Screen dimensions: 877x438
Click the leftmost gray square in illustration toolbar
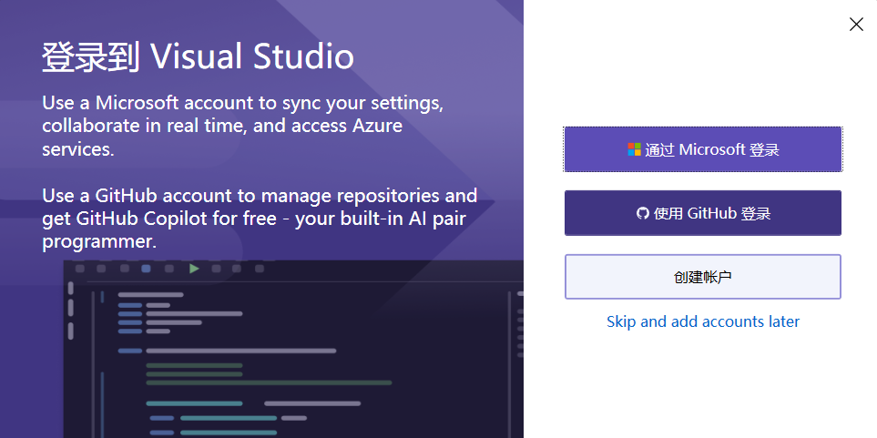(x=80, y=269)
